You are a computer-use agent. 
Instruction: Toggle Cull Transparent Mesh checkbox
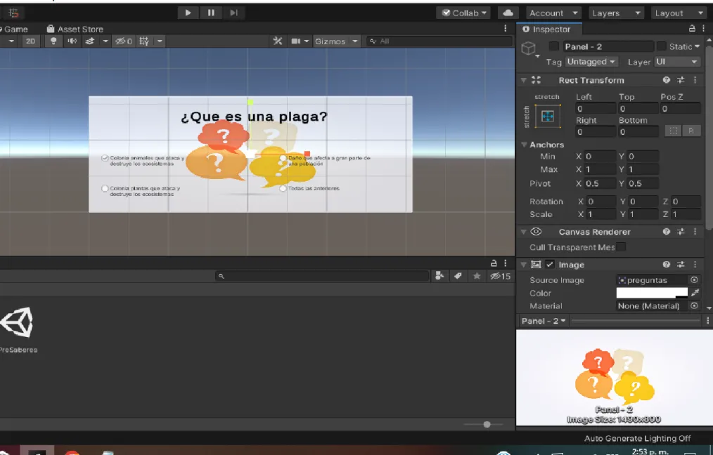coord(621,247)
